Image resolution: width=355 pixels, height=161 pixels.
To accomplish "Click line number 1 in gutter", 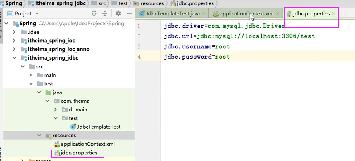I will click(x=139, y=26).
